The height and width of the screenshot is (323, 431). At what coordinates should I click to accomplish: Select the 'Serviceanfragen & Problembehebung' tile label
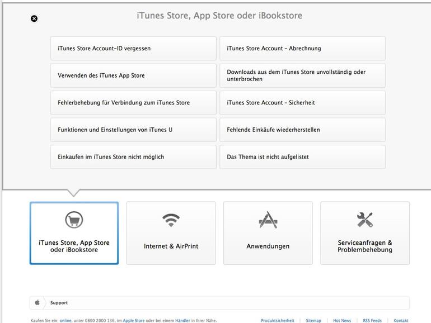[365, 246]
